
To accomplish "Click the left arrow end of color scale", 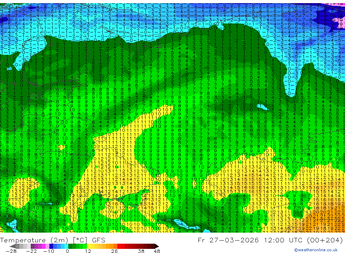I will click(x=12, y=246).
